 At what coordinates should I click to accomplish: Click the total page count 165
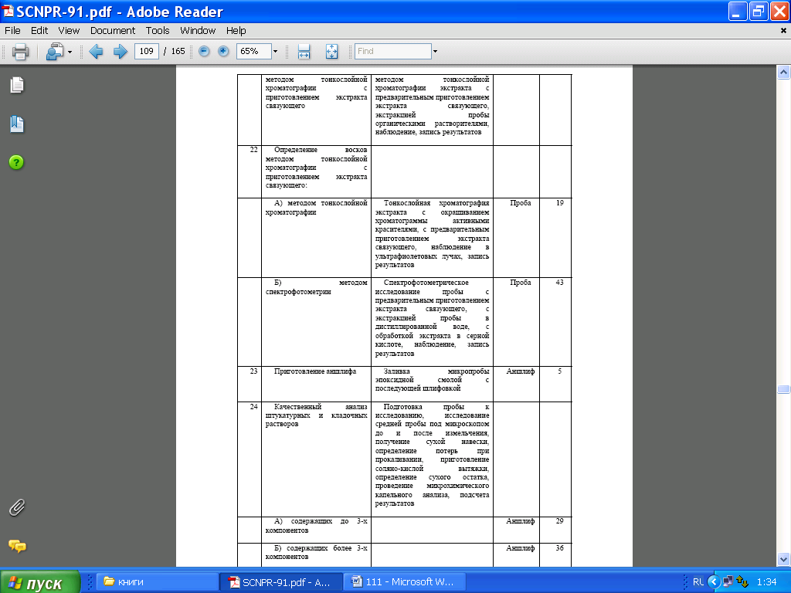178,52
